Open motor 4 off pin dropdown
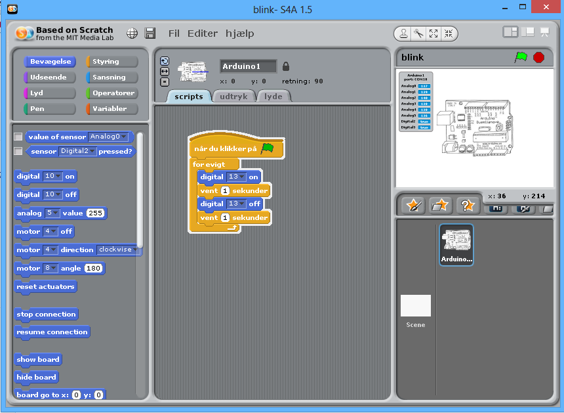Viewport: 564px width, 413px height. point(50,231)
